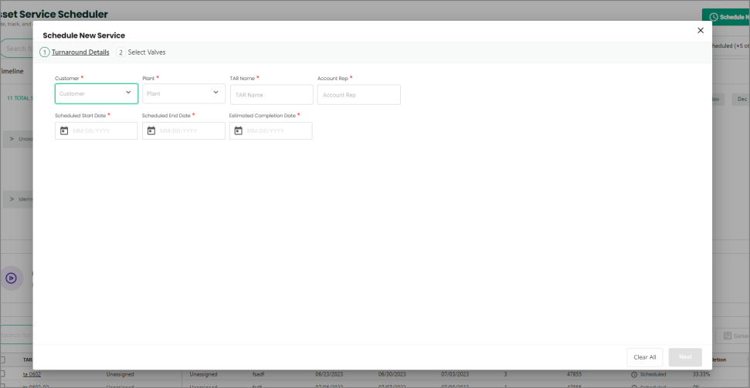
Task: Open the Scheduled End Date calendar picker
Action: click(x=151, y=131)
